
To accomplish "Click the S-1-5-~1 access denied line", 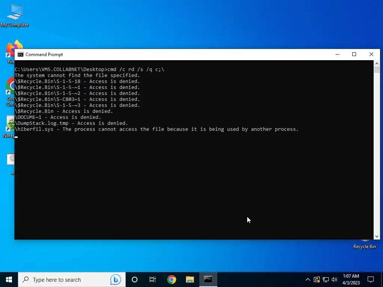I will tap(77, 87).
